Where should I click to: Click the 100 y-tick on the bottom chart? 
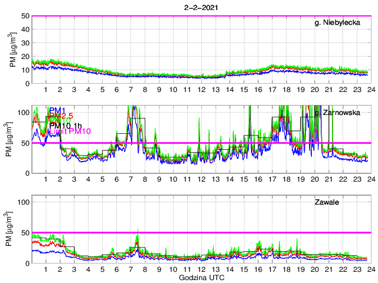click(x=23, y=202)
